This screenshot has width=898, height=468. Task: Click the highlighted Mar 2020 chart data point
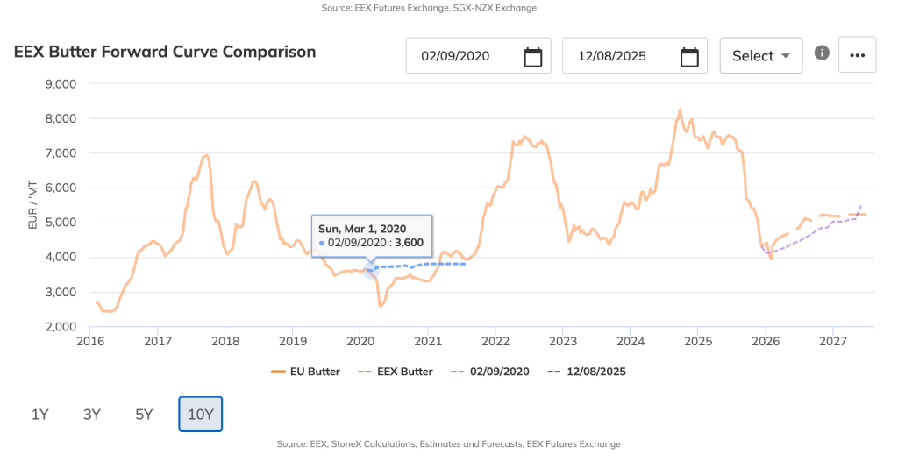coord(371,270)
